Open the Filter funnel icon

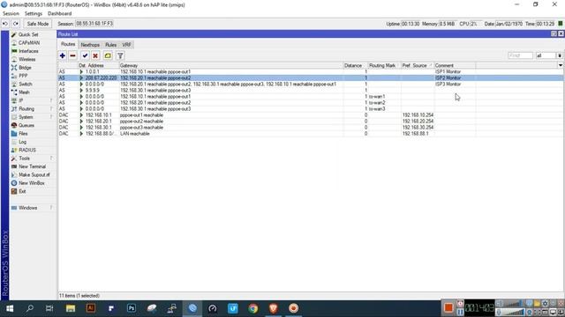coord(120,55)
